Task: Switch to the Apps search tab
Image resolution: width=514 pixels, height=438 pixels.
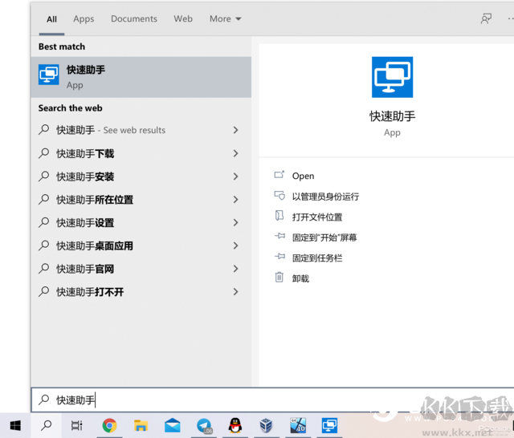Action: click(x=84, y=18)
